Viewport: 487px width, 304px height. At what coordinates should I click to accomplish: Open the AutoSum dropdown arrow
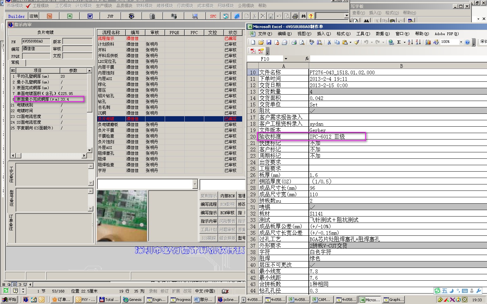pos(404,43)
